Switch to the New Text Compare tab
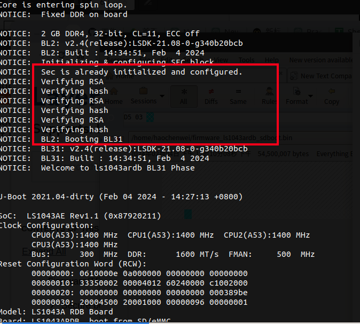Viewport: 360px width, 324px height. click(x=321, y=76)
